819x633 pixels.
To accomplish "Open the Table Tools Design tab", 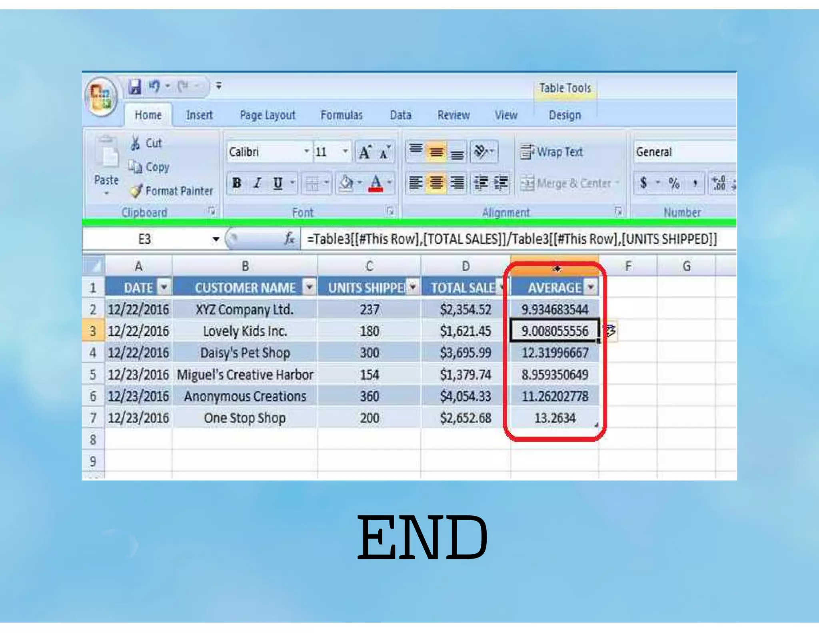I will point(564,115).
